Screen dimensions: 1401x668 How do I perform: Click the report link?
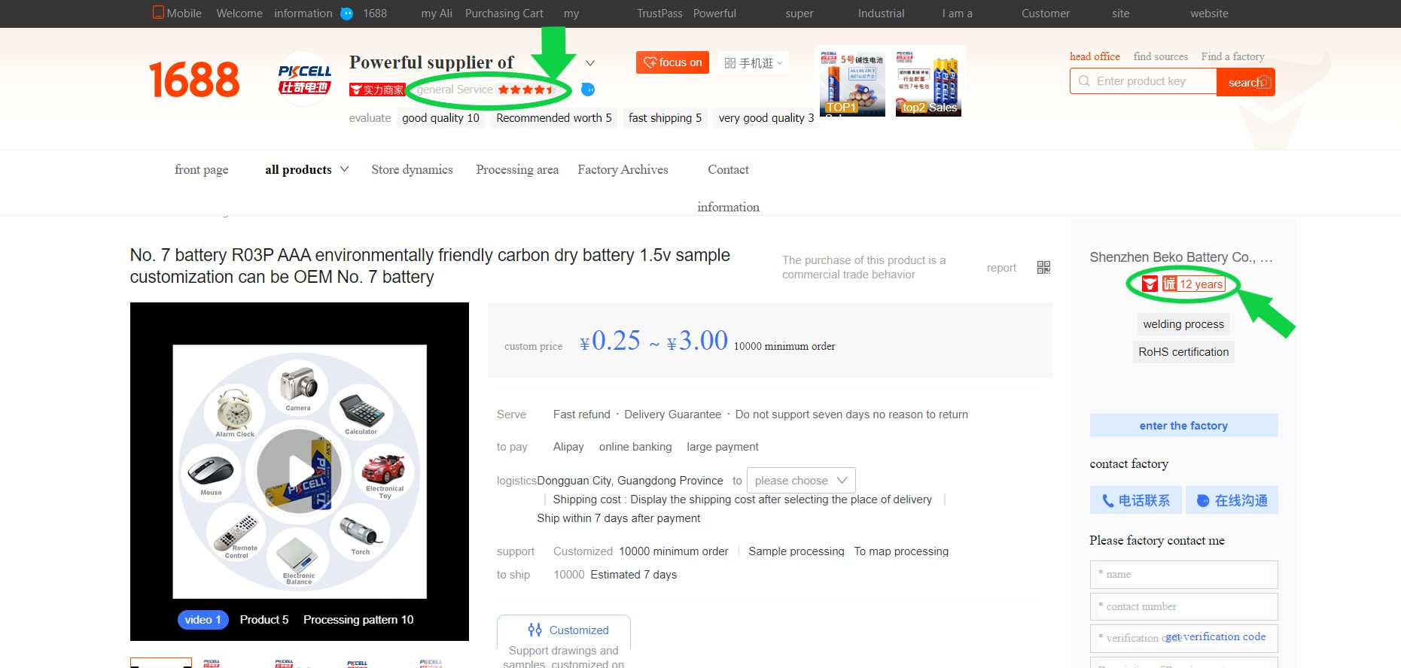[x=1001, y=268]
